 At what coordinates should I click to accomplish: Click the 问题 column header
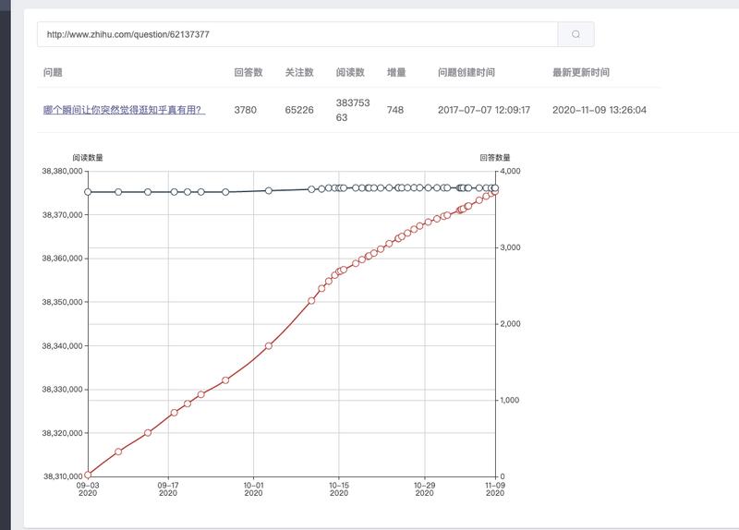pos(53,72)
